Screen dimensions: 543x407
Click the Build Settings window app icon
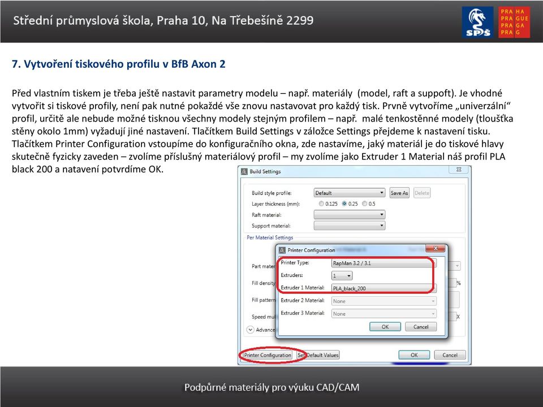pyautogui.click(x=244, y=171)
